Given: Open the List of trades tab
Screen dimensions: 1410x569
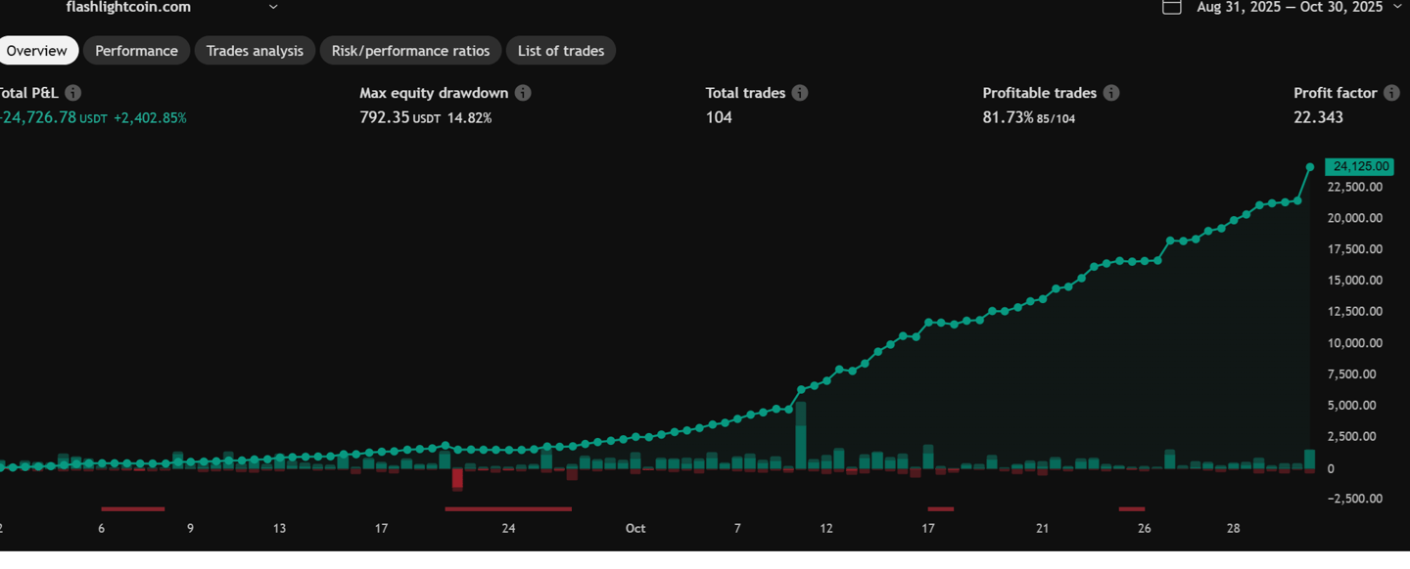Looking at the screenshot, I should coord(560,51).
